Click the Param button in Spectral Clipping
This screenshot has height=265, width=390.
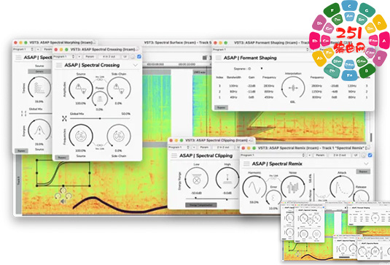click(204, 147)
